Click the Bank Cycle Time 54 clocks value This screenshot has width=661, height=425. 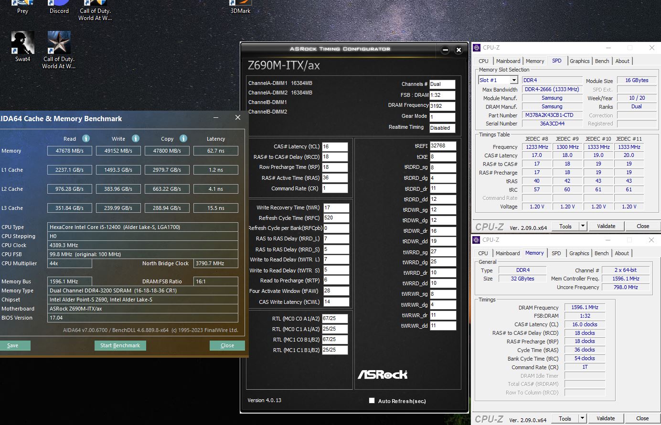(585, 358)
